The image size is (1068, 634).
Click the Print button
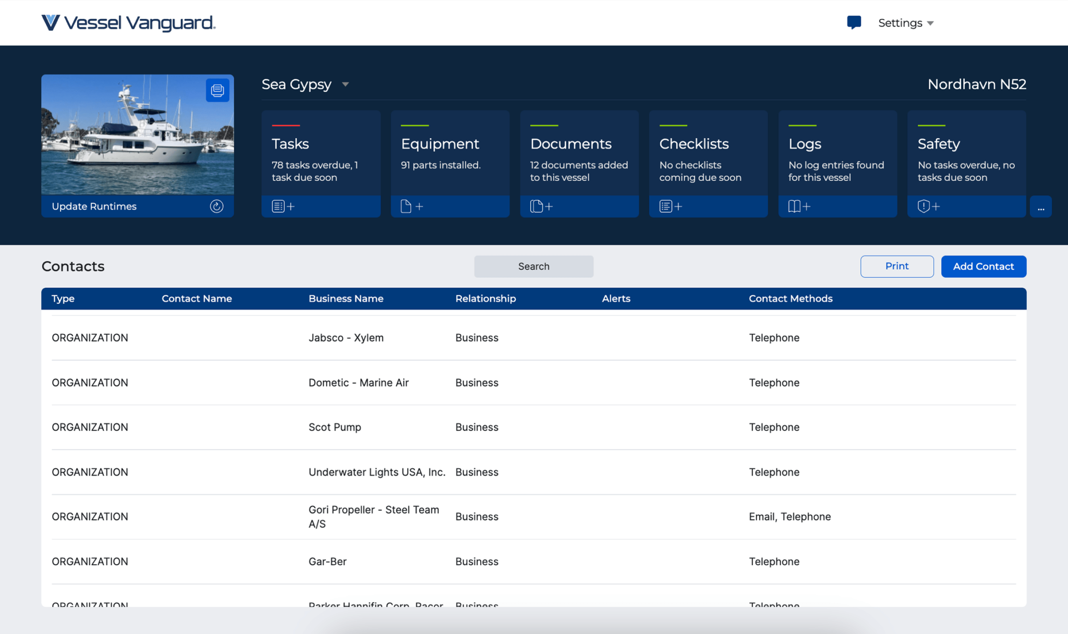[896, 266]
